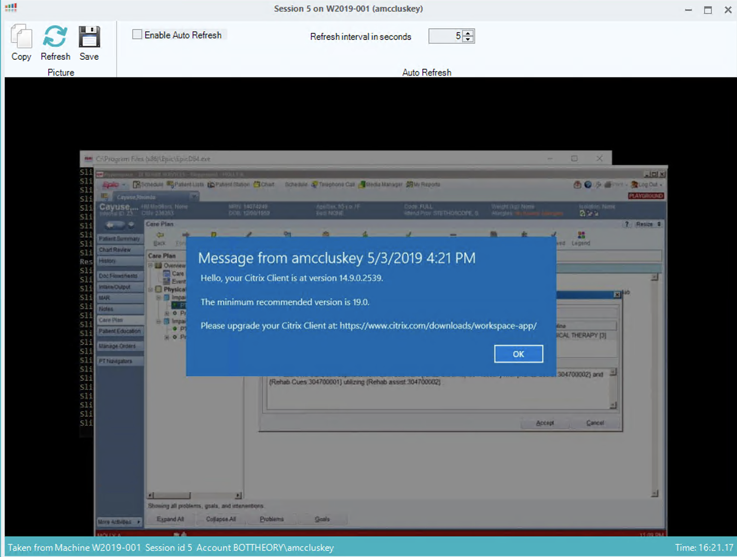Click the horizontal scrollbar under Care Plan tree
This screenshot has width=737, height=557.
tap(194, 495)
